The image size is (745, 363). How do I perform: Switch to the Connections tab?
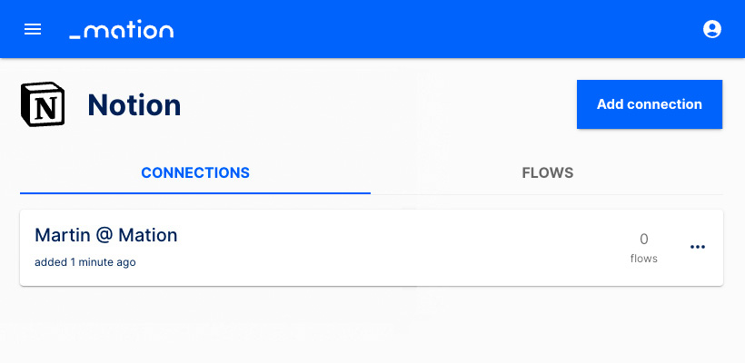point(195,172)
